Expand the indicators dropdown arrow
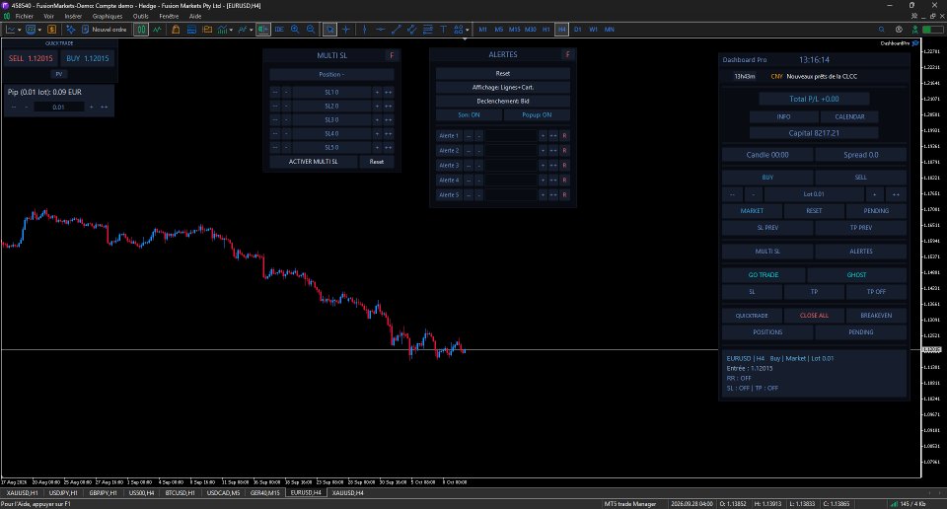947x509 pixels. point(231,30)
